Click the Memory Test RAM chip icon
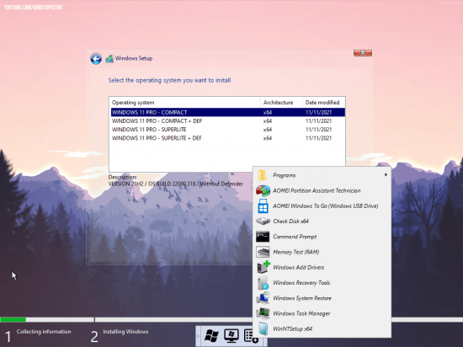The width and height of the screenshot is (463, 347). 263,252
